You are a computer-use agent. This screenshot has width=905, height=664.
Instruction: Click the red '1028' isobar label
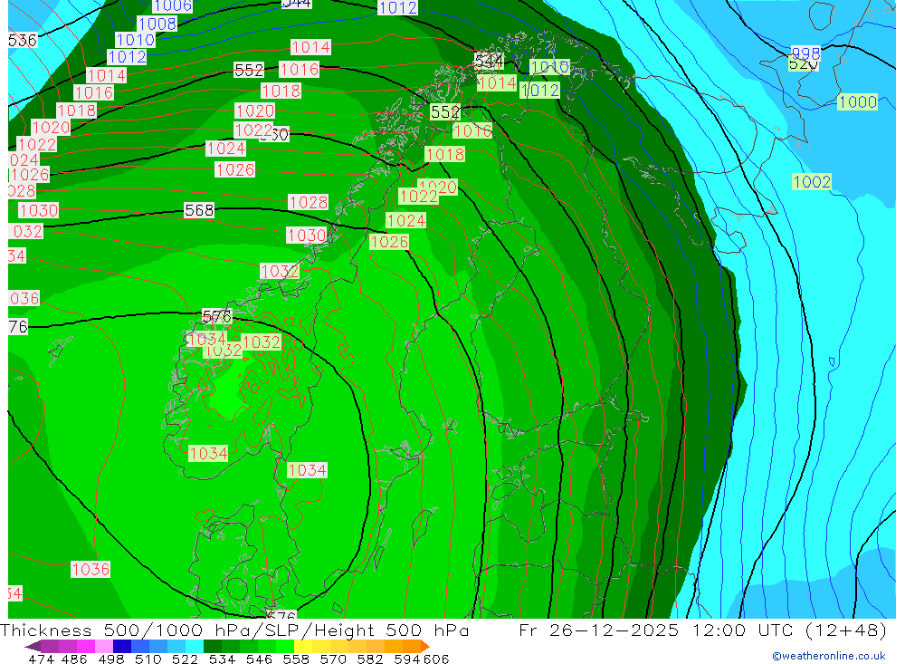click(x=309, y=202)
